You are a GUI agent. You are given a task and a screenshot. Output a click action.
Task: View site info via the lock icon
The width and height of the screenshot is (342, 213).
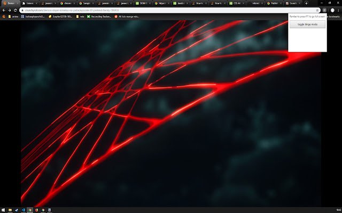pyautogui.click(x=22, y=10)
